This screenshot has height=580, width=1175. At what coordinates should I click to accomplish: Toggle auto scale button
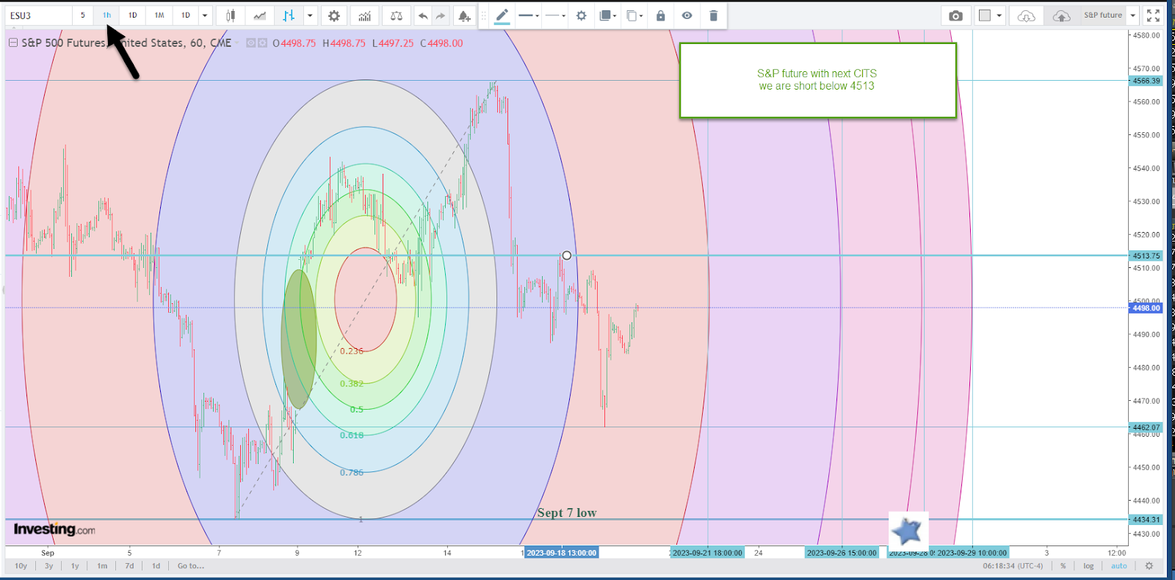point(1118,566)
